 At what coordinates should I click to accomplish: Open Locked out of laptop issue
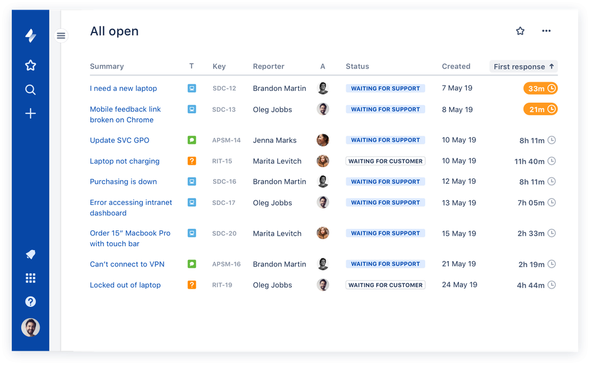(x=125, y=285)
